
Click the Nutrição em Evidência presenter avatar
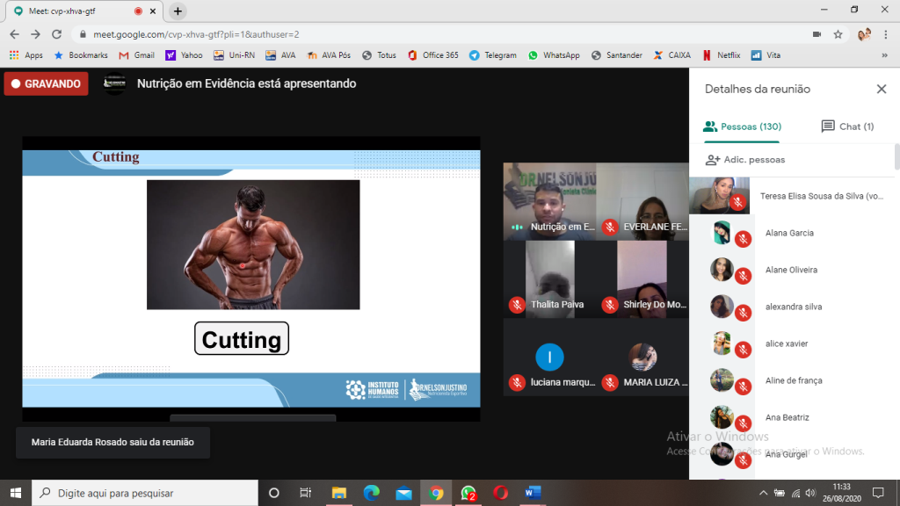115,83
